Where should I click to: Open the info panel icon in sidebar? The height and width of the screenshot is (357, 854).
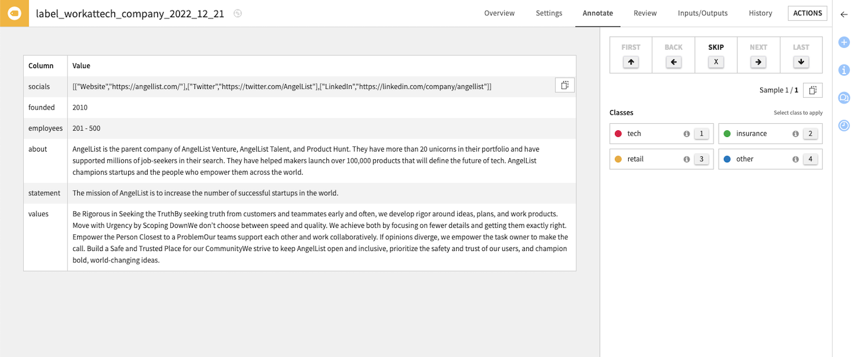point(844,70)
